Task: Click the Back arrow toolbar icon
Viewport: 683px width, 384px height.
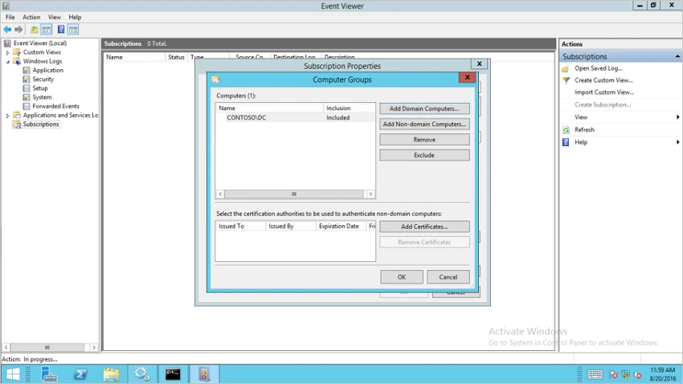Action: coord(7,30)
